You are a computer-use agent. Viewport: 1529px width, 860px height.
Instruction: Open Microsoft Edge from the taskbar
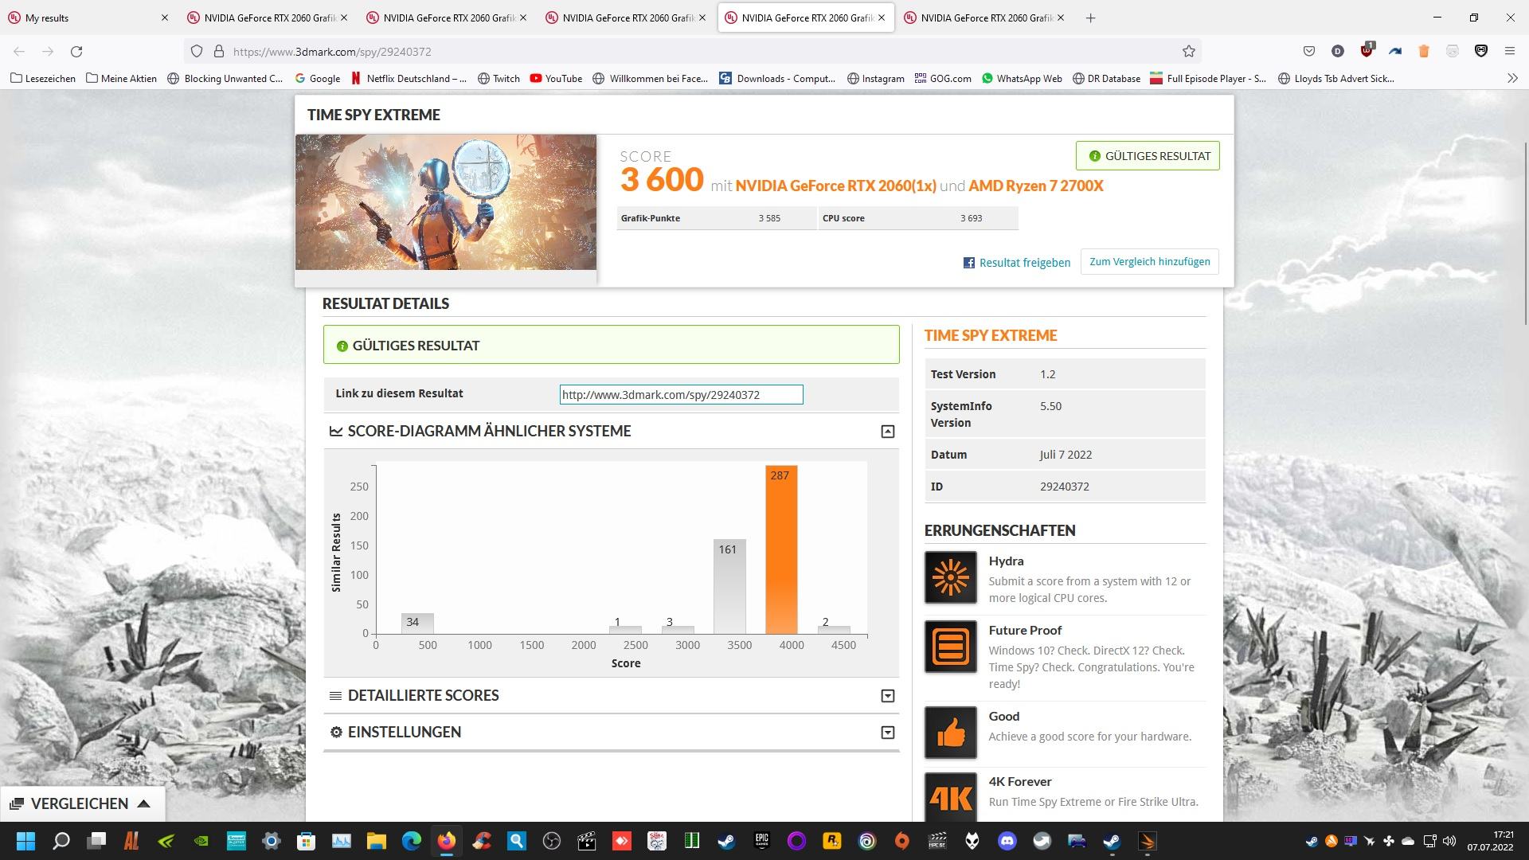tap(411, 841)
